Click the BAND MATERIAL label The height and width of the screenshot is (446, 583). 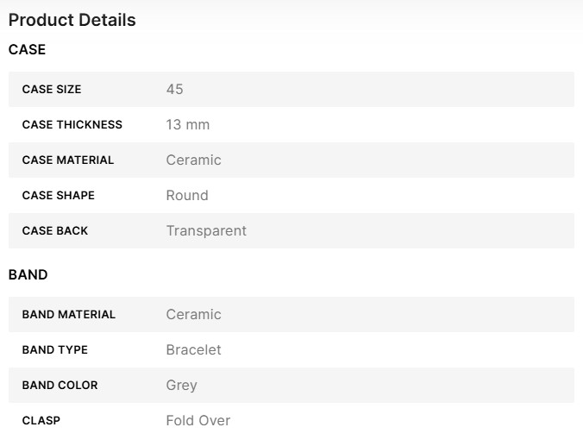69,315
